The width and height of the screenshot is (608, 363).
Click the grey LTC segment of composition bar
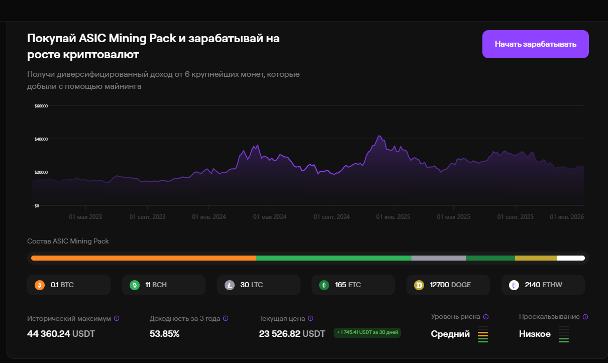pyautogui.click(x=439, y=258)
